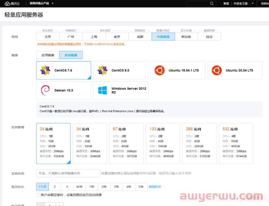This screenshot has height=206, width=269.
Task: Click the CentOS 7.6 logo icon
Action: coord(45,70)
